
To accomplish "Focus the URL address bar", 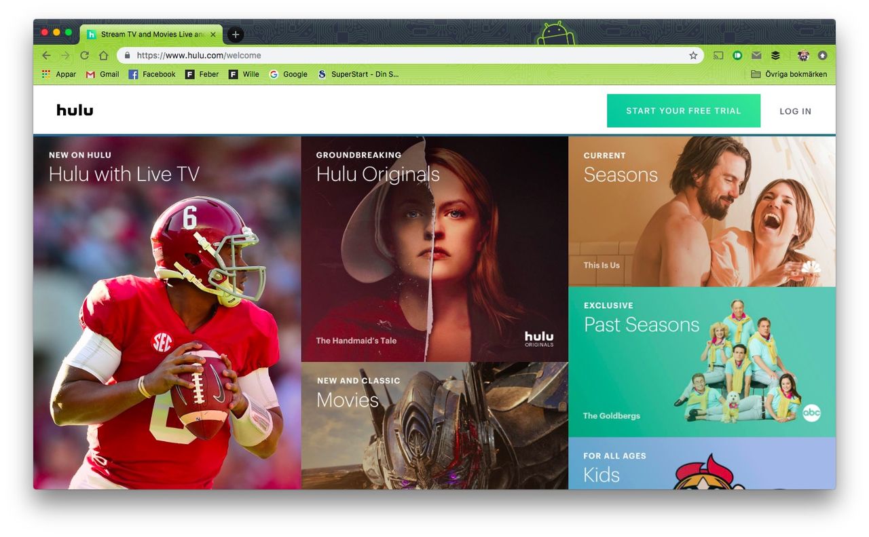I will (411, 56).
